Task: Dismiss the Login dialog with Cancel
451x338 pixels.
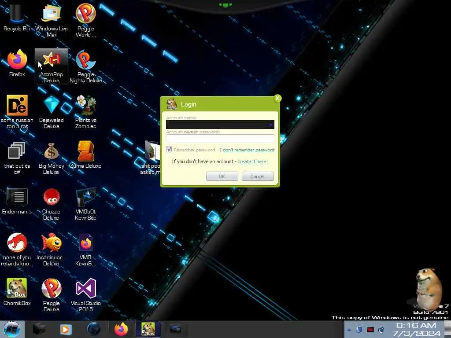Action: click(x=258, y=176)
